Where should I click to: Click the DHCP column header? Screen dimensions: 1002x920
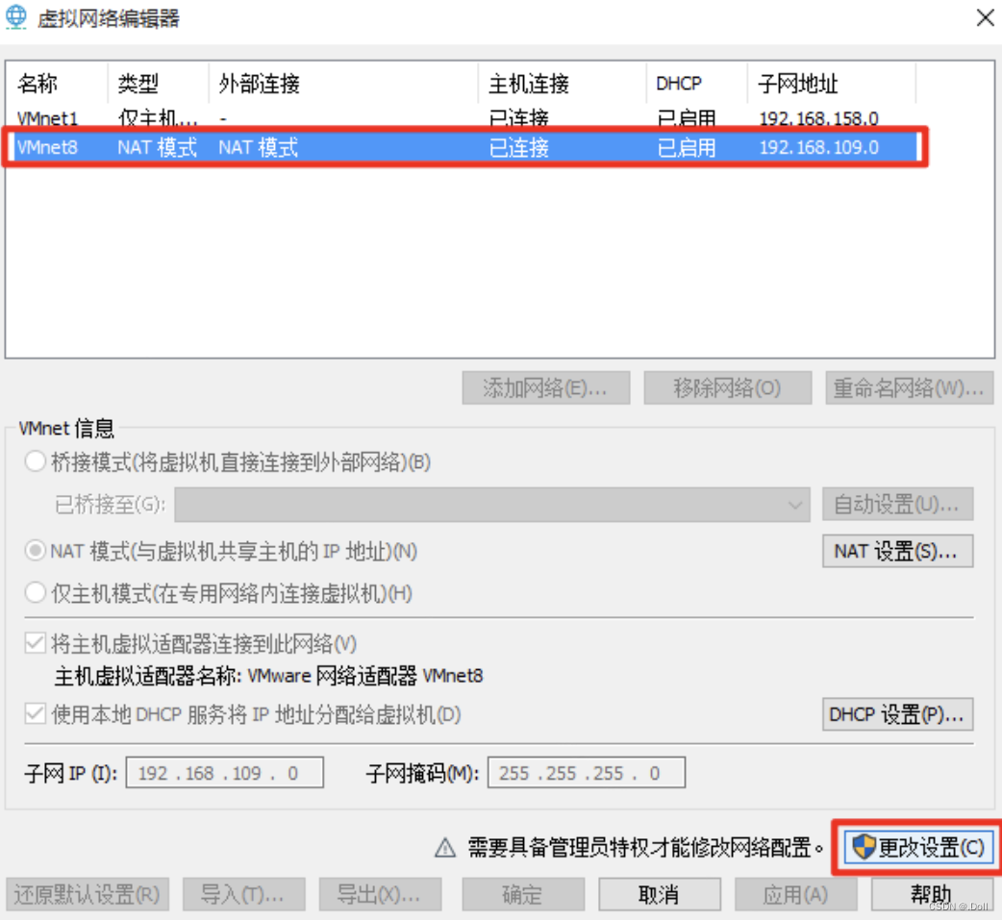point(697,83)
